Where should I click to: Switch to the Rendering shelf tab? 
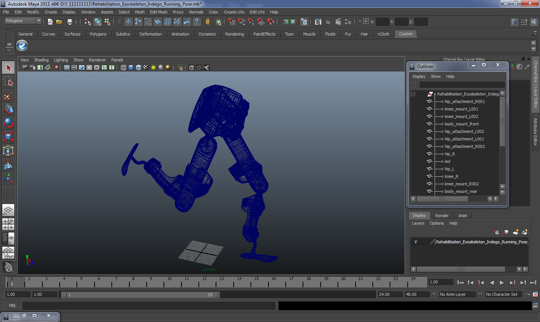234,34
